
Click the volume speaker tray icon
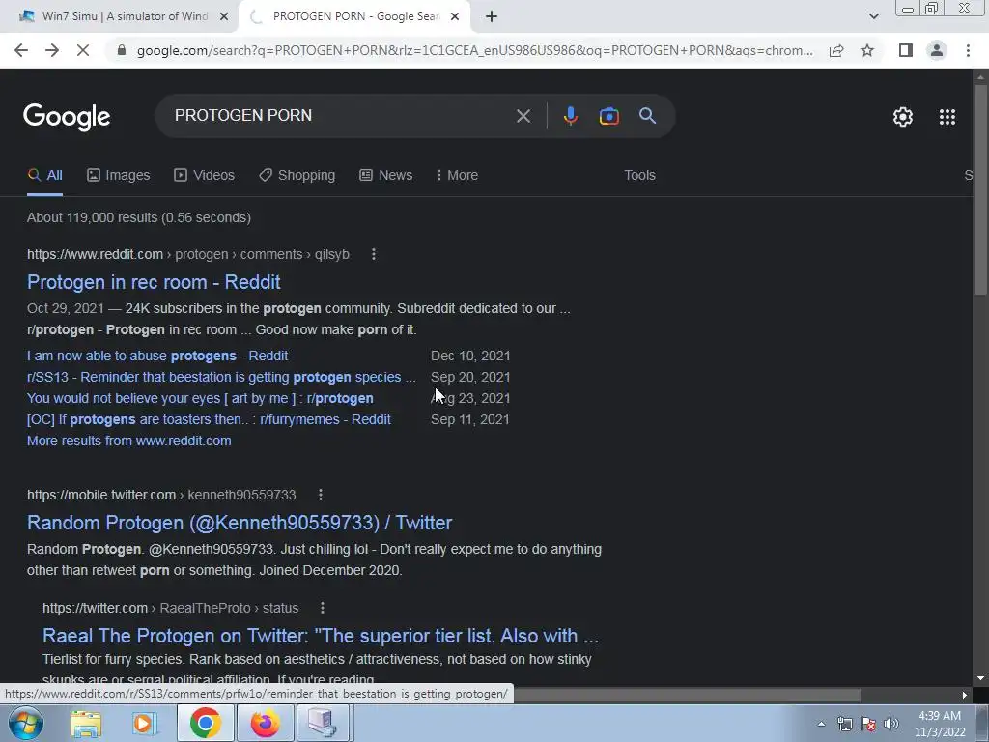[x=890, y=724]
